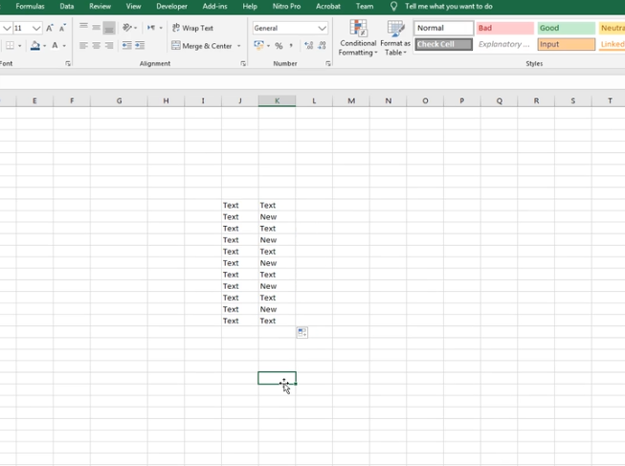Open the Formulas ribbon tab
Viewport: 625px width, 466px height.
coord(30,7)
